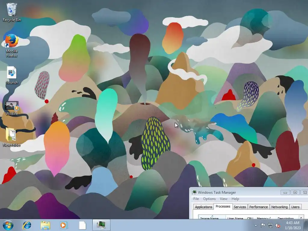Image resolution: width=308 pixels, height=231 pixels.
Task: Click the Task Manager taskbar button
Action: pos(101,225)
